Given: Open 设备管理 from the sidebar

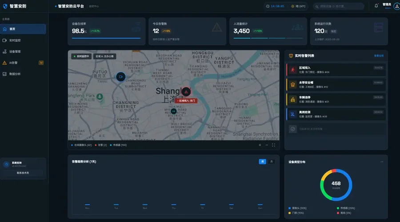Looking at the screenshot, I should [15, 52].
